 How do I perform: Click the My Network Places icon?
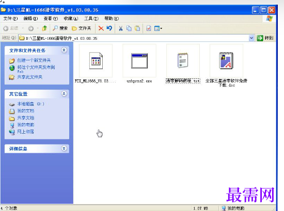coord(12,132)
